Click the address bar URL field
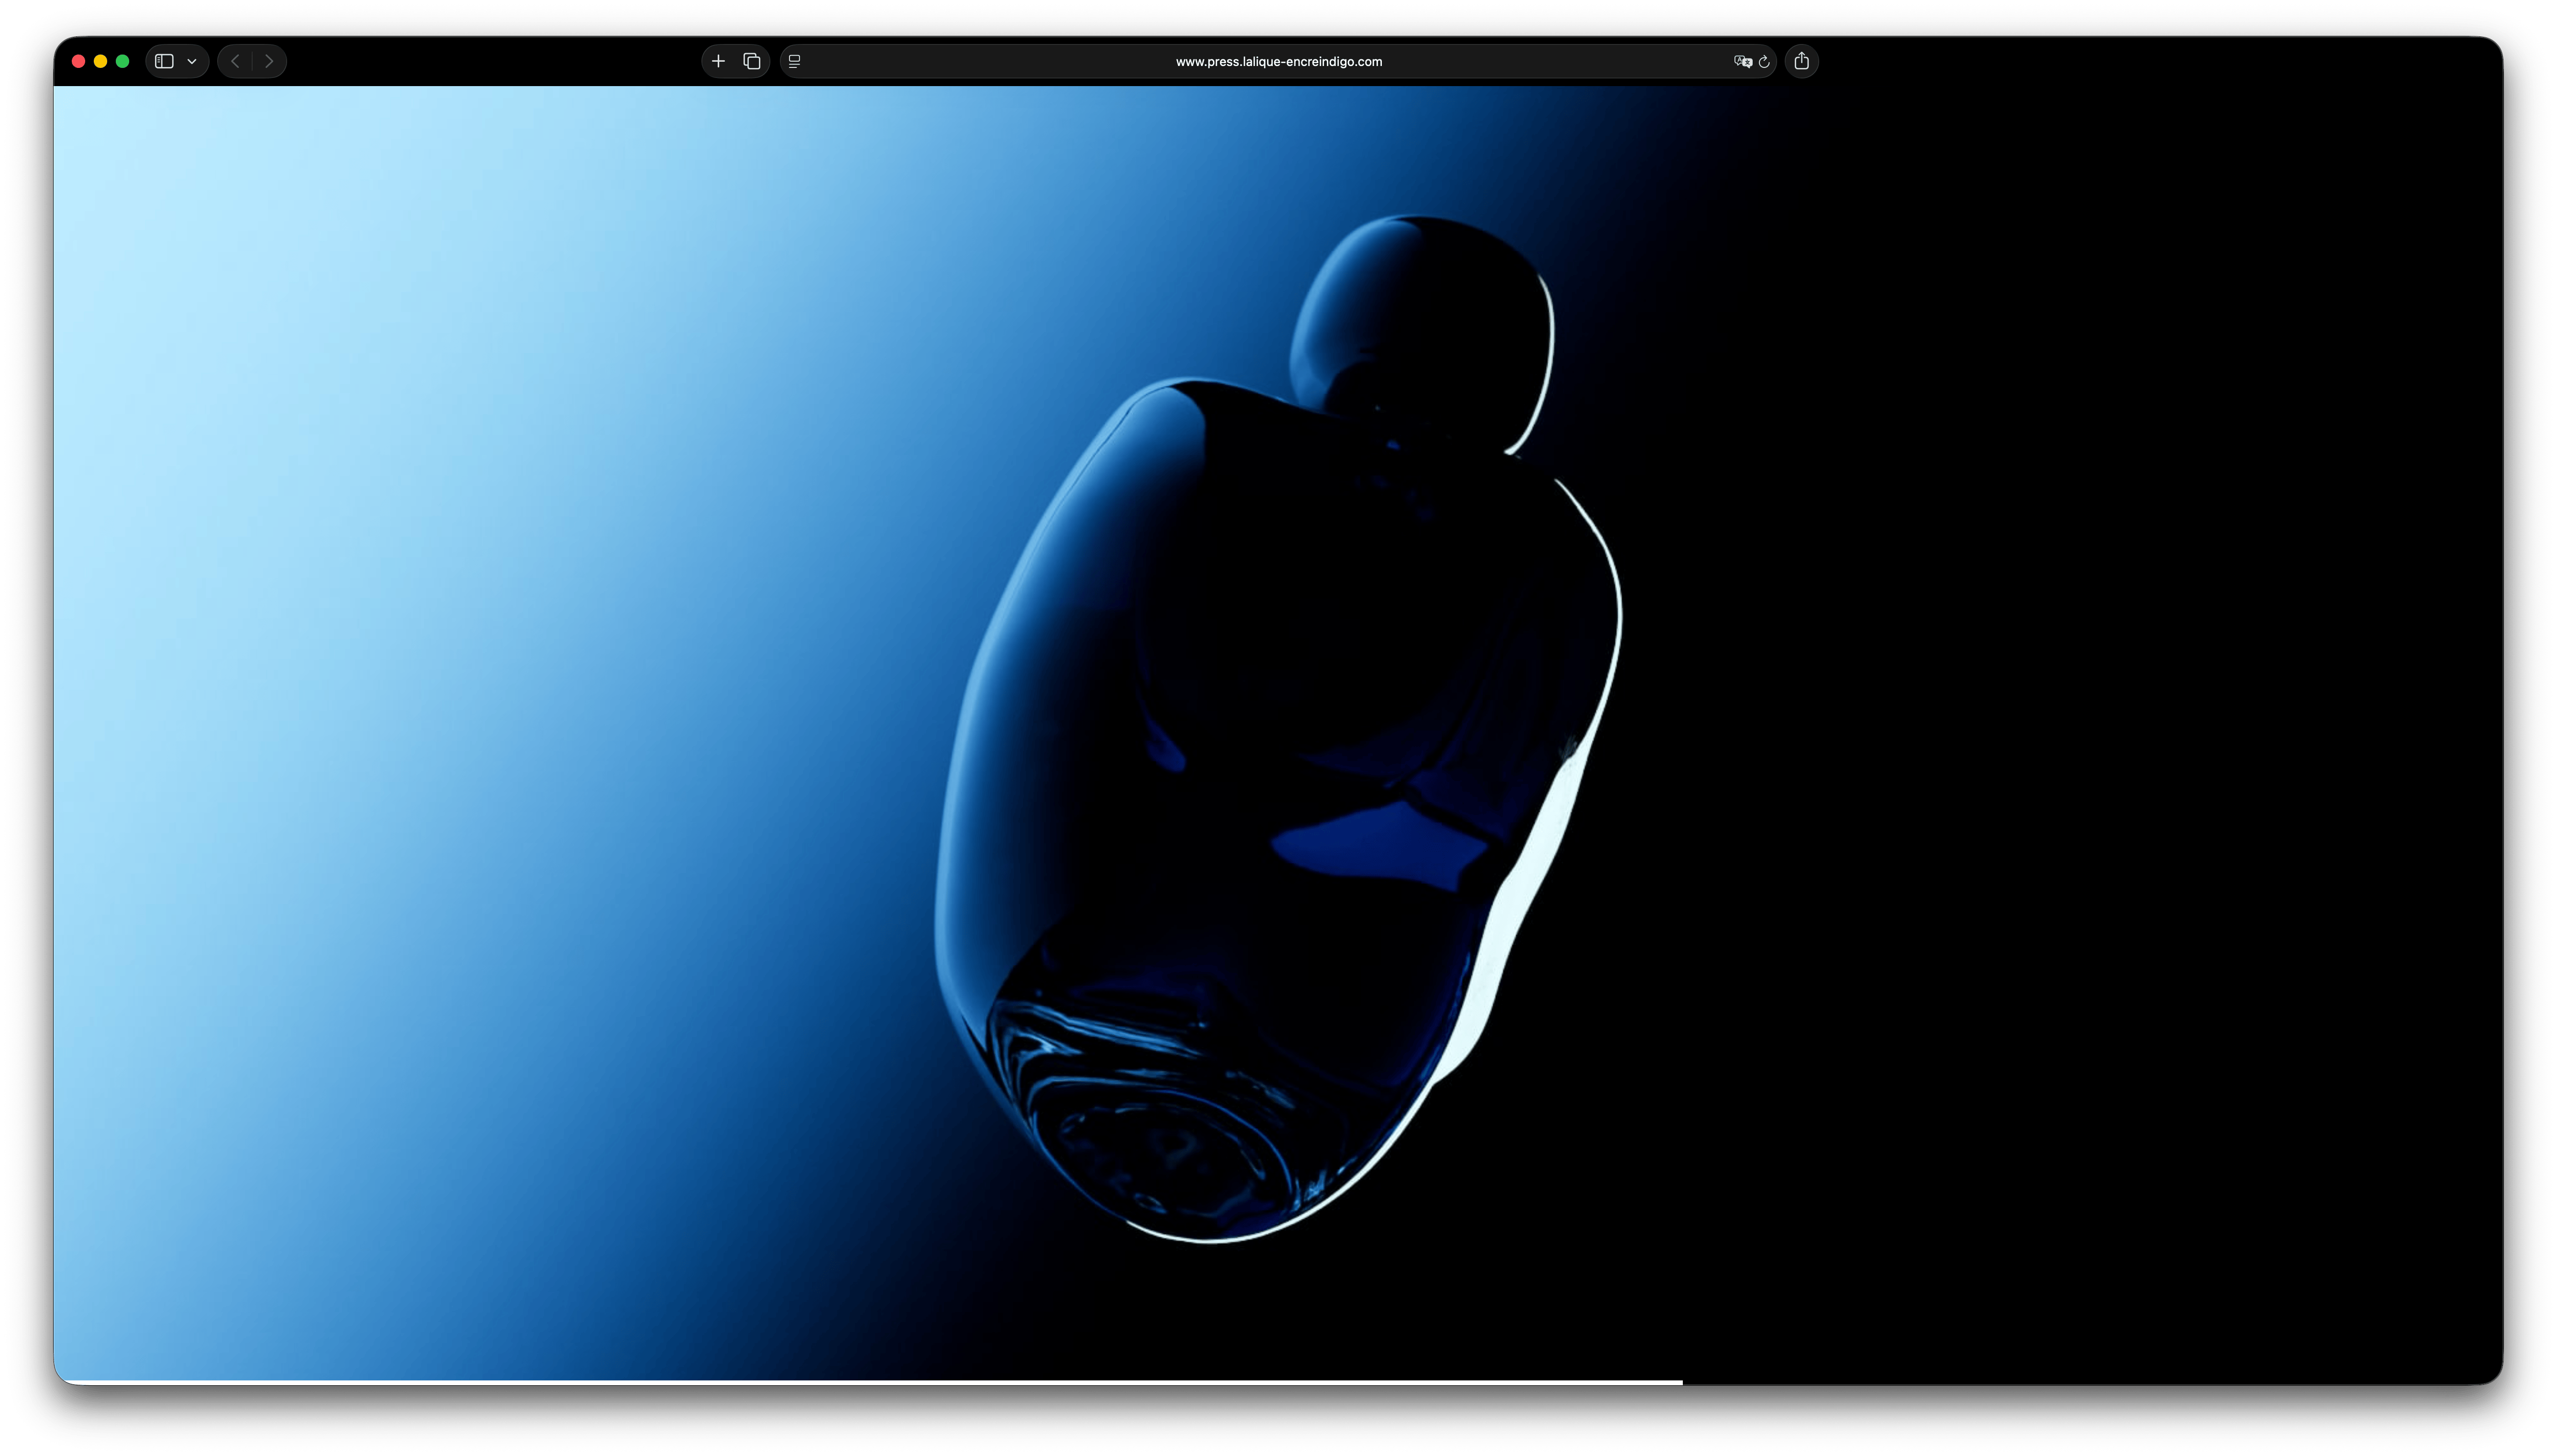This screenshot has height=1456, width=2557. click(1278, 61)
